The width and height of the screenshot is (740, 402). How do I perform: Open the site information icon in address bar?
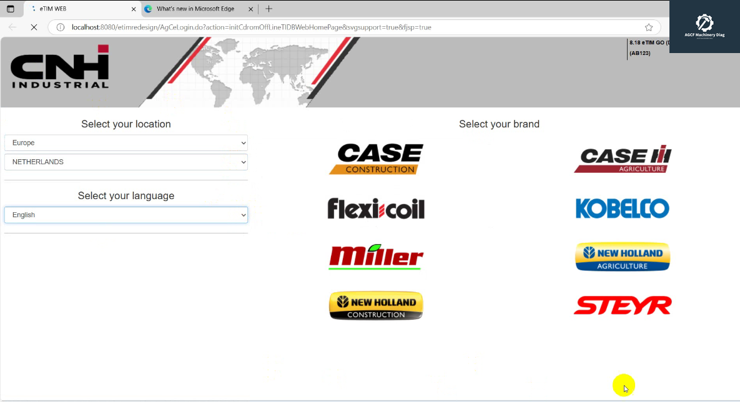coord(59,27)
